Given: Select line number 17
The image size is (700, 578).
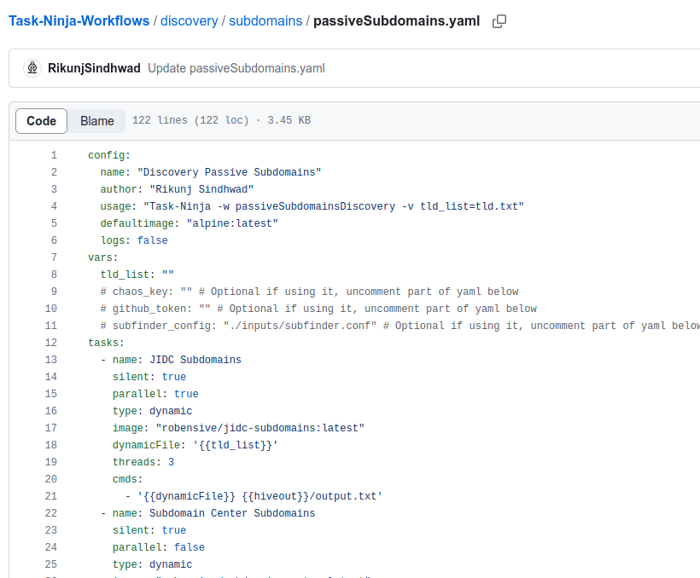Looking at the screenshot, I should pos(51,428).
